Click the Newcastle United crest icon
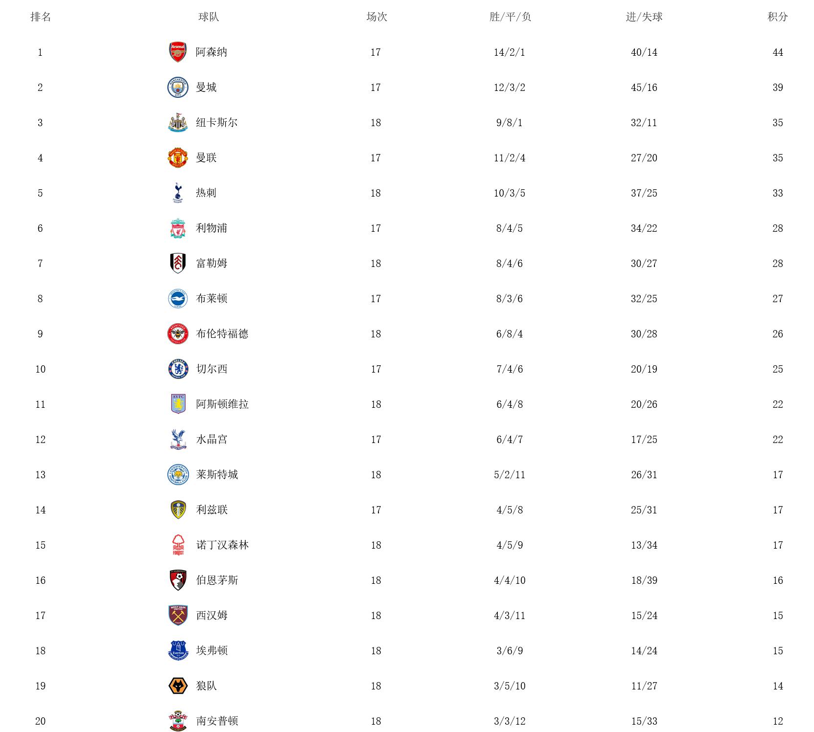The height and width of the screenshot is (732, 814). coord(178,123)
